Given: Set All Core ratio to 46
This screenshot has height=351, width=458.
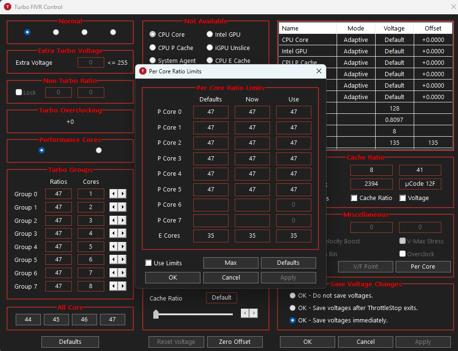Looking at the screenshot, I should 84,320.
